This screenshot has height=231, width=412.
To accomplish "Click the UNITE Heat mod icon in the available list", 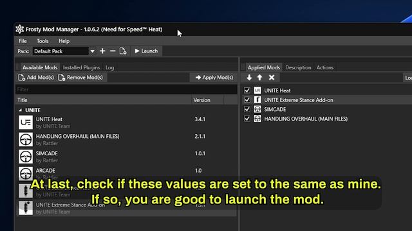I will coord(26,123).
